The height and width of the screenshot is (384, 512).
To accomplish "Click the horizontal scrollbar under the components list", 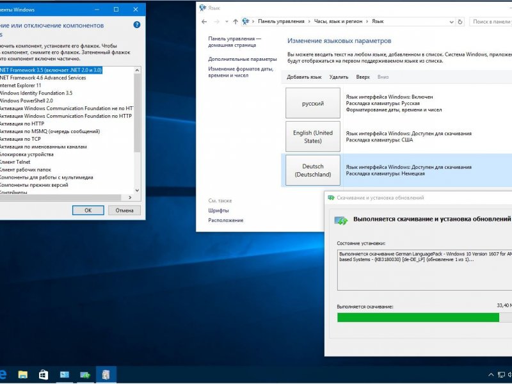I will tap(60, 197).
